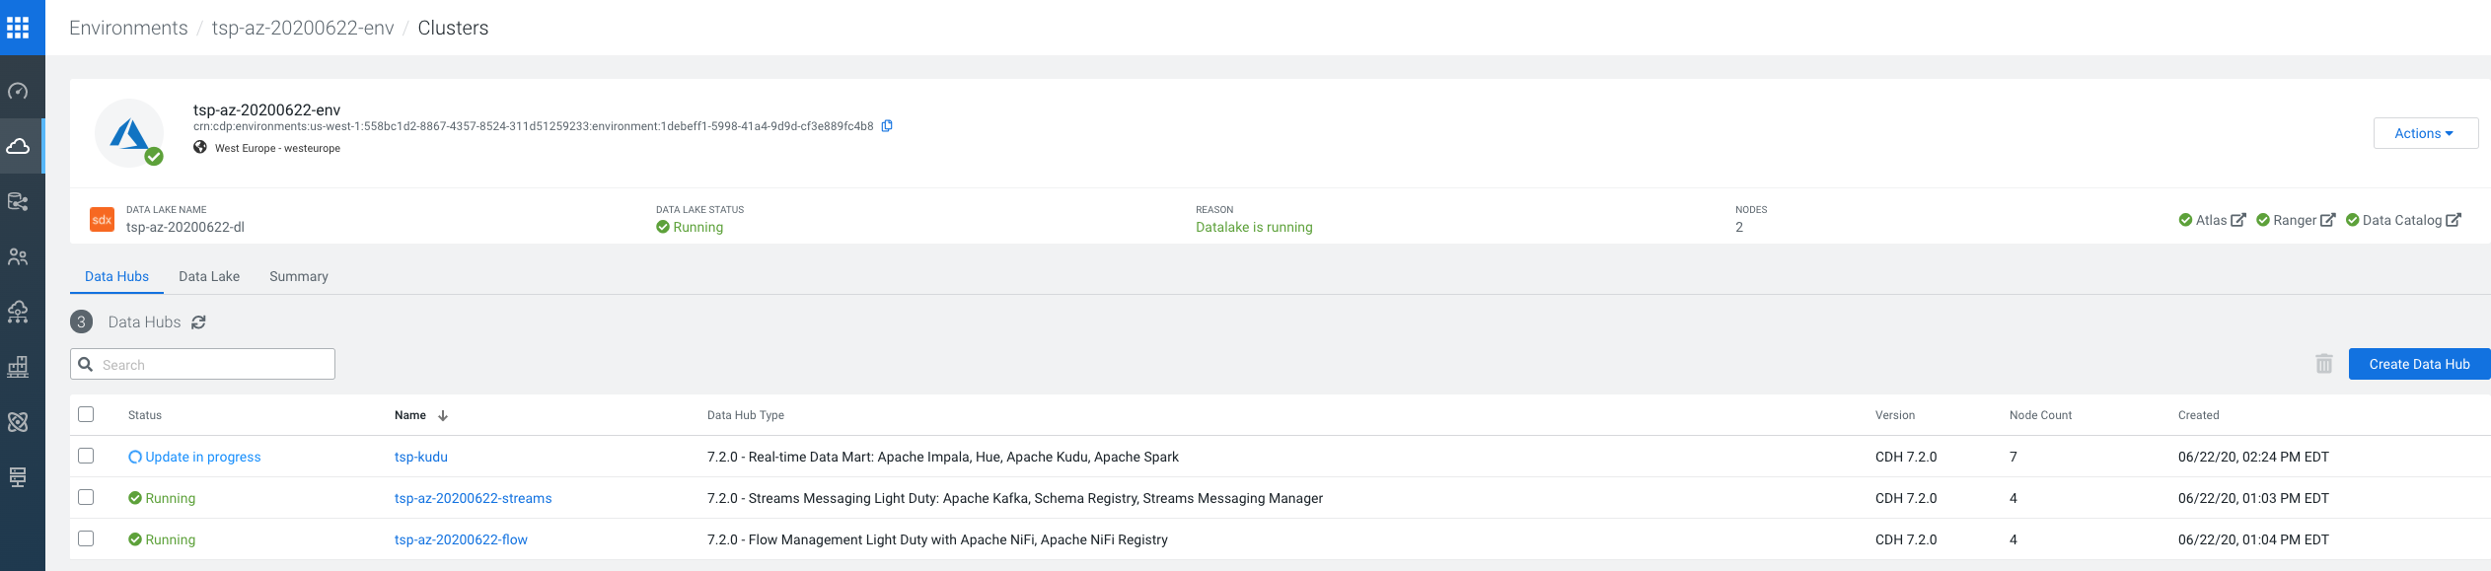The image size is (2491, 571).
Task: Open the app grid menu icon
Action: [x=18, y=28]
